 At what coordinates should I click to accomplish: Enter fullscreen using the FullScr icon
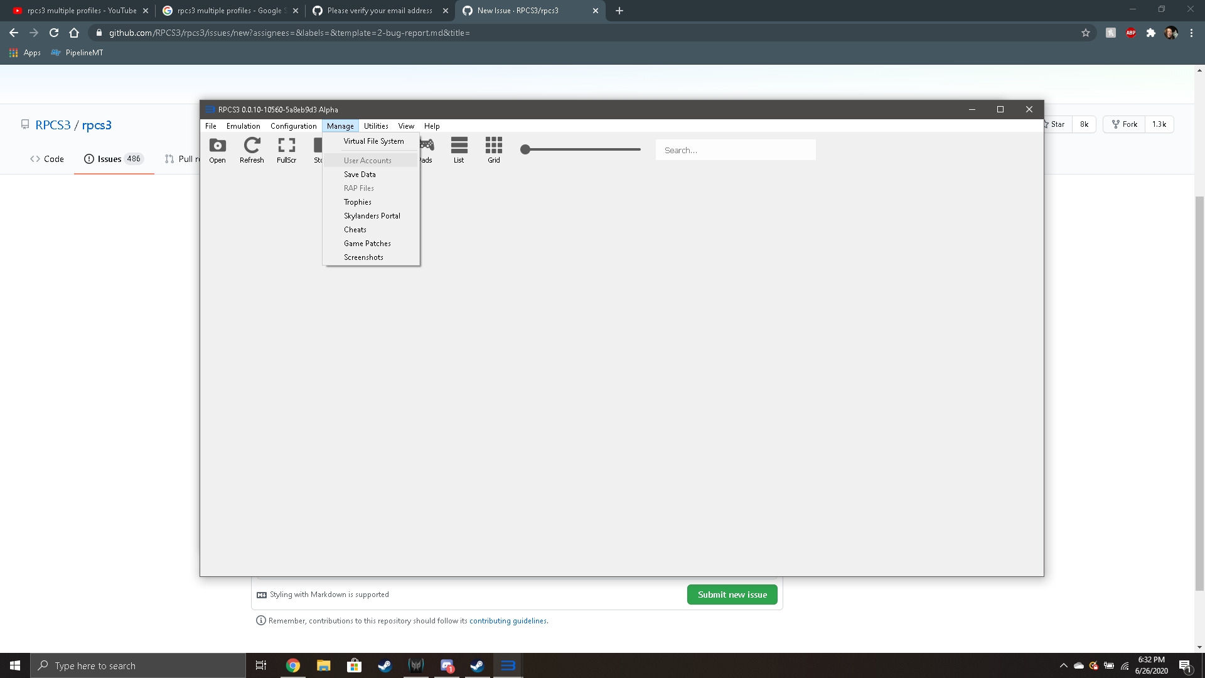[287, 149]
